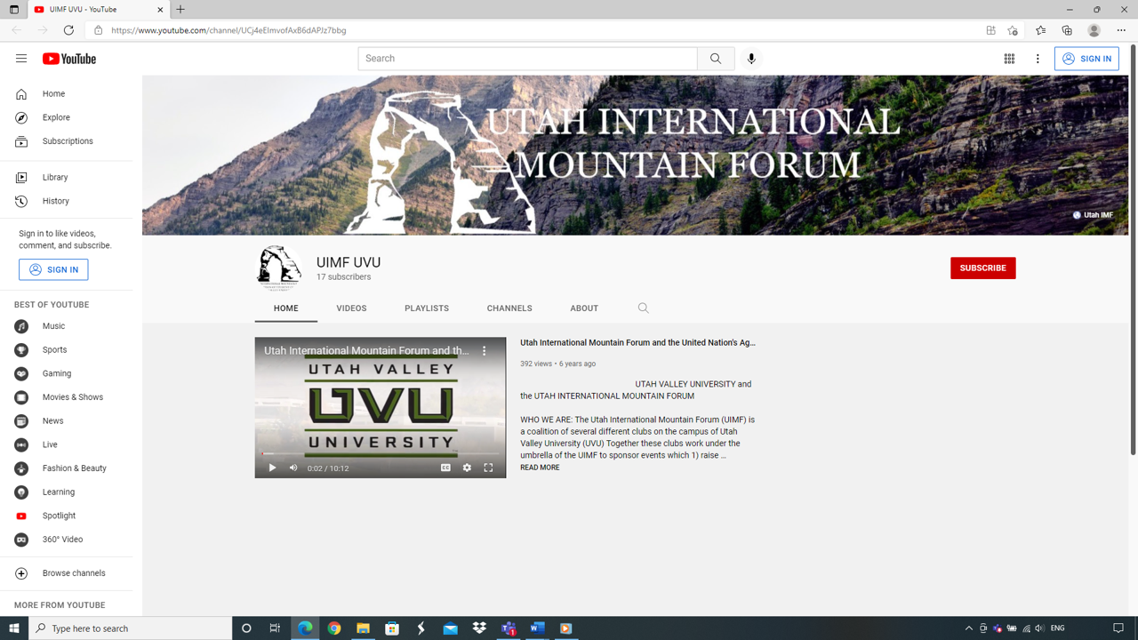1138x640 pixels.
Task: Click Sign In in the top header
Action: coord(1086,59)
